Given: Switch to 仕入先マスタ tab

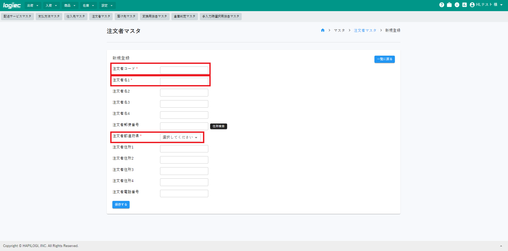Looking at the screenshot, I should (x=76, y=16).
